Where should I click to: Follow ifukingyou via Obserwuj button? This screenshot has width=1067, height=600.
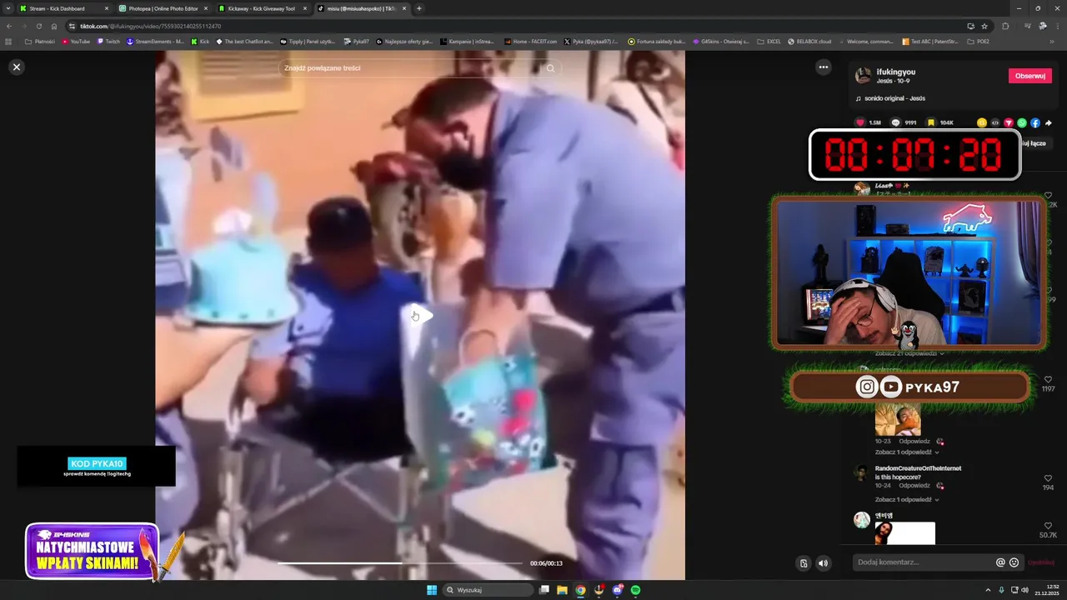tap(1030, 76)
